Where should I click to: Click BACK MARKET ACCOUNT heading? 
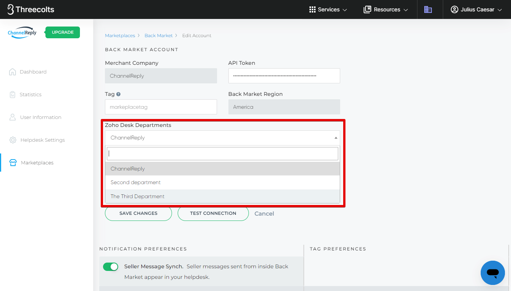pyautogui.click(x=142, y=50)
